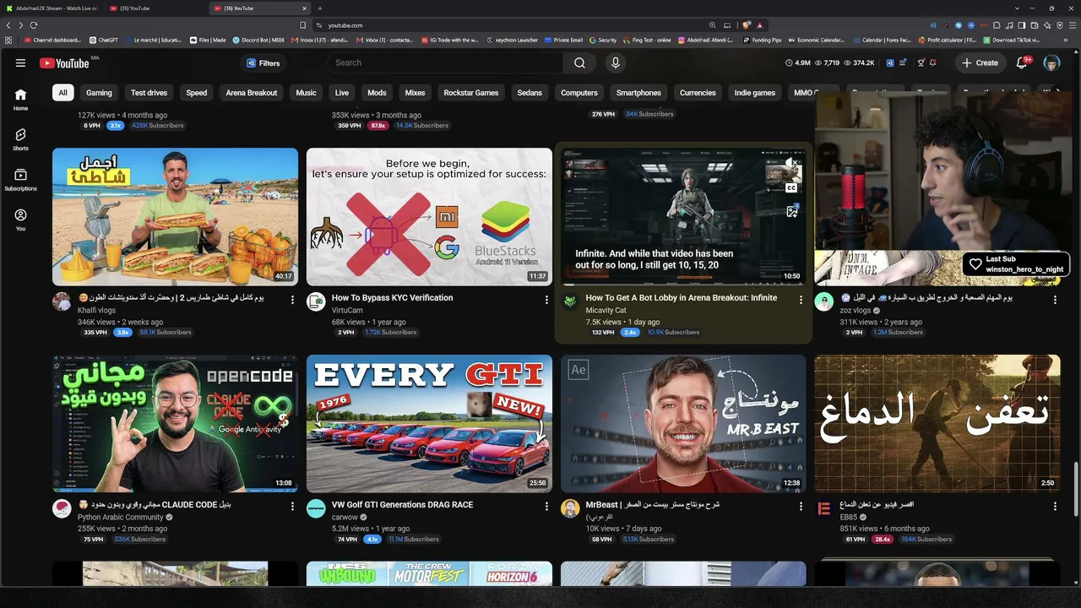Select the Gaming filter chip
Screen dimensions: 1081x608
tap(99, 93)
